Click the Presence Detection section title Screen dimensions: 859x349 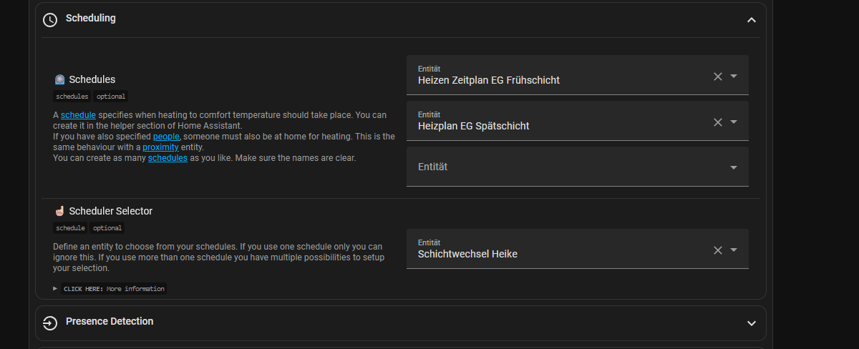pos(110,322)
